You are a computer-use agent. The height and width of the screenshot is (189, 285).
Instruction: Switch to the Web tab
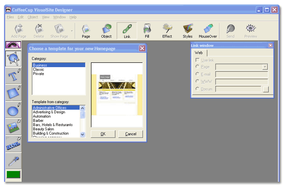(199, 53)
